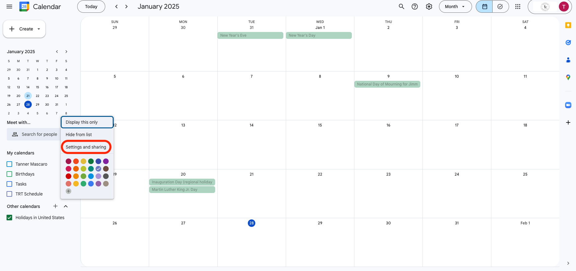Hide side panel arrow at bottom right
Viewport: 576px width, 271px height.
pyautogui.click(x=568, y=263)
